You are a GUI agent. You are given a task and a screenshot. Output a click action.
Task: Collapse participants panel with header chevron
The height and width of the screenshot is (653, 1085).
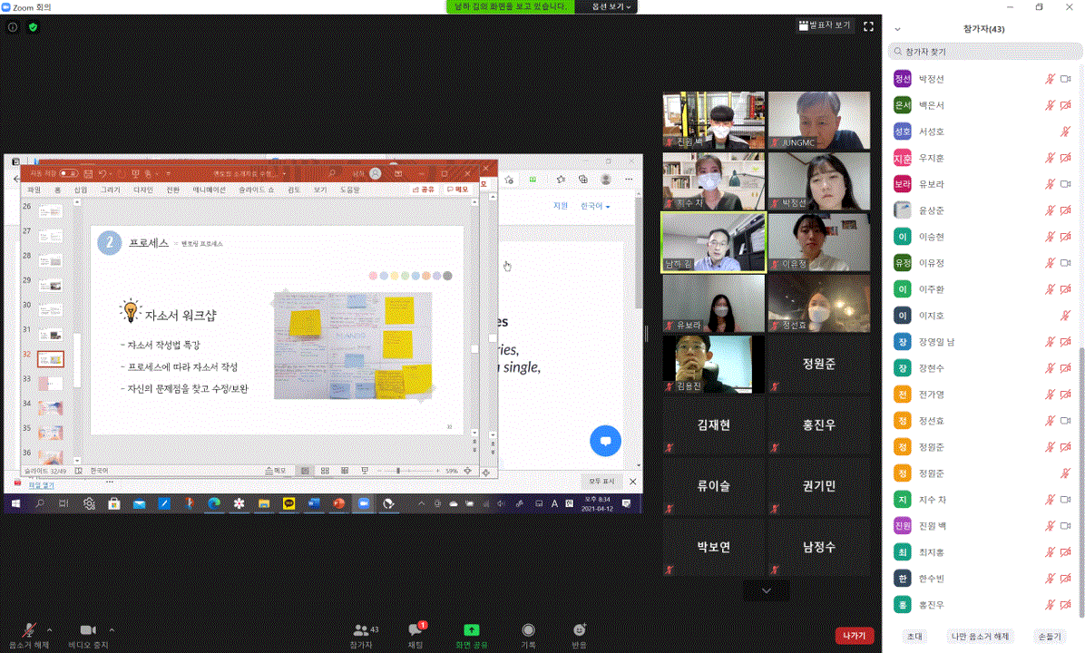pyautogui.click(x=897, y=29)
